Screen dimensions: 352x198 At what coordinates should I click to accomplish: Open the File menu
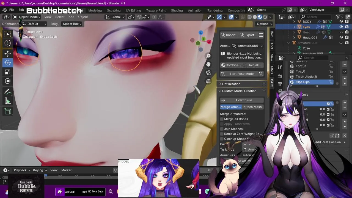pos(12,10)
